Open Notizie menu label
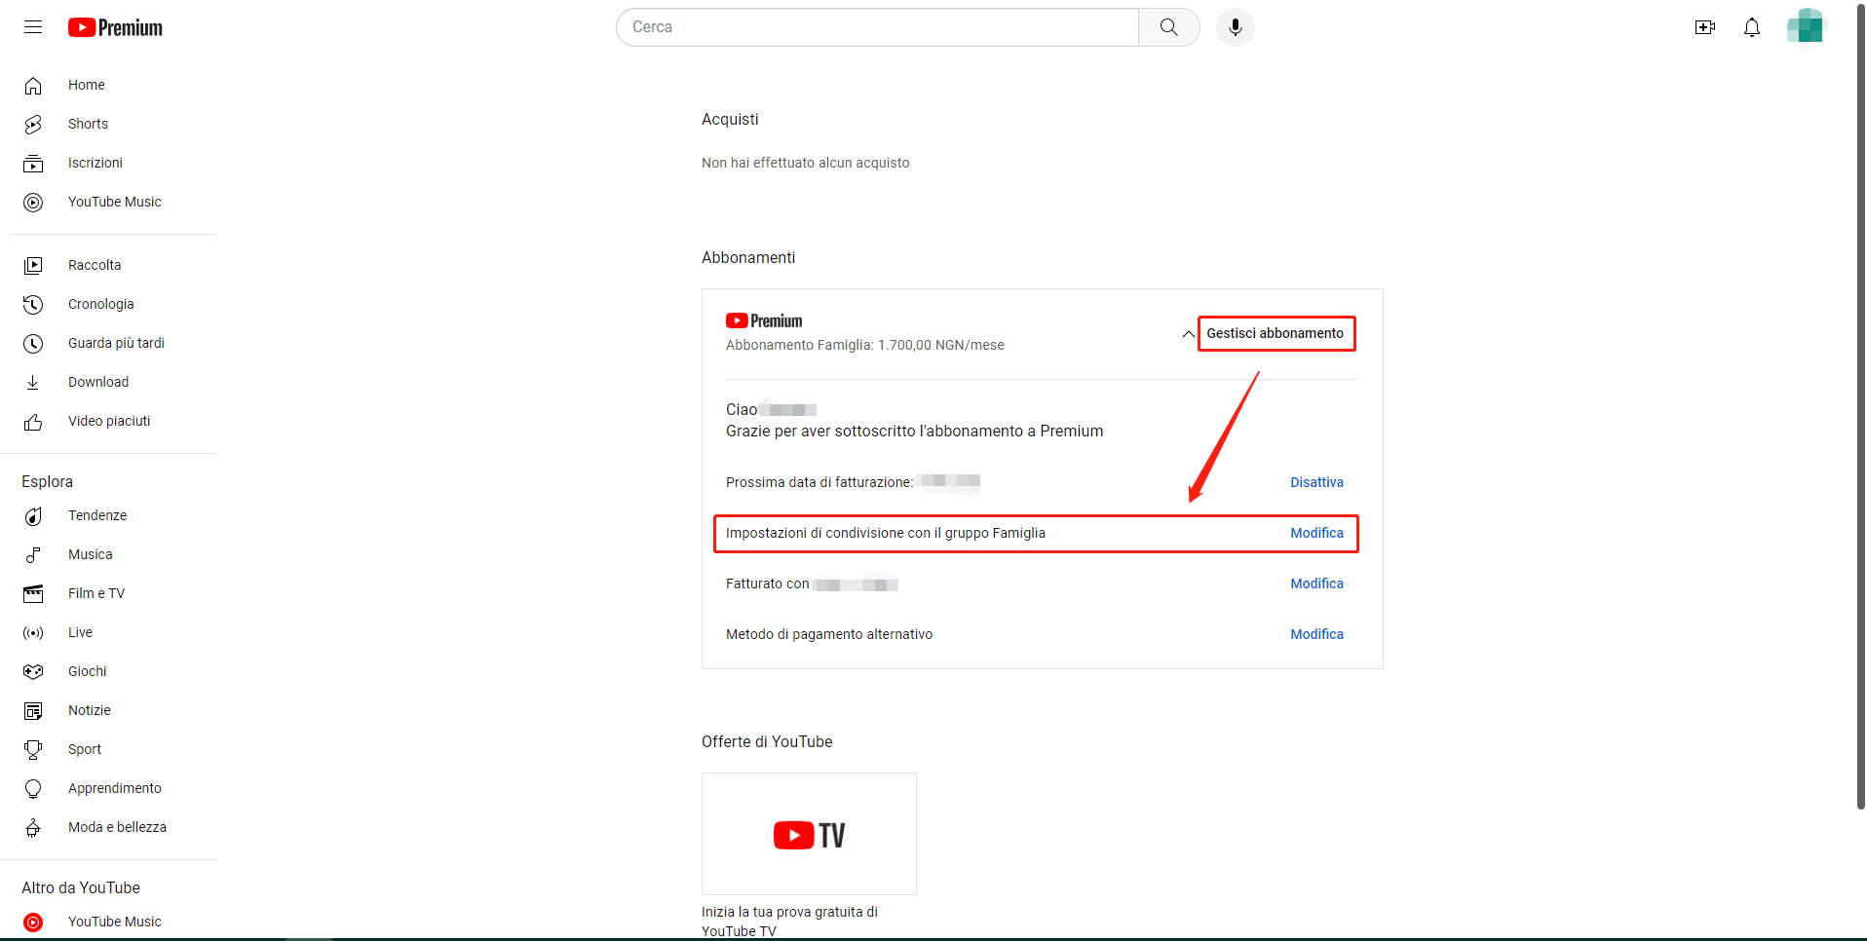This screenshot has width=1867, height=941. [x=90, y=710]
